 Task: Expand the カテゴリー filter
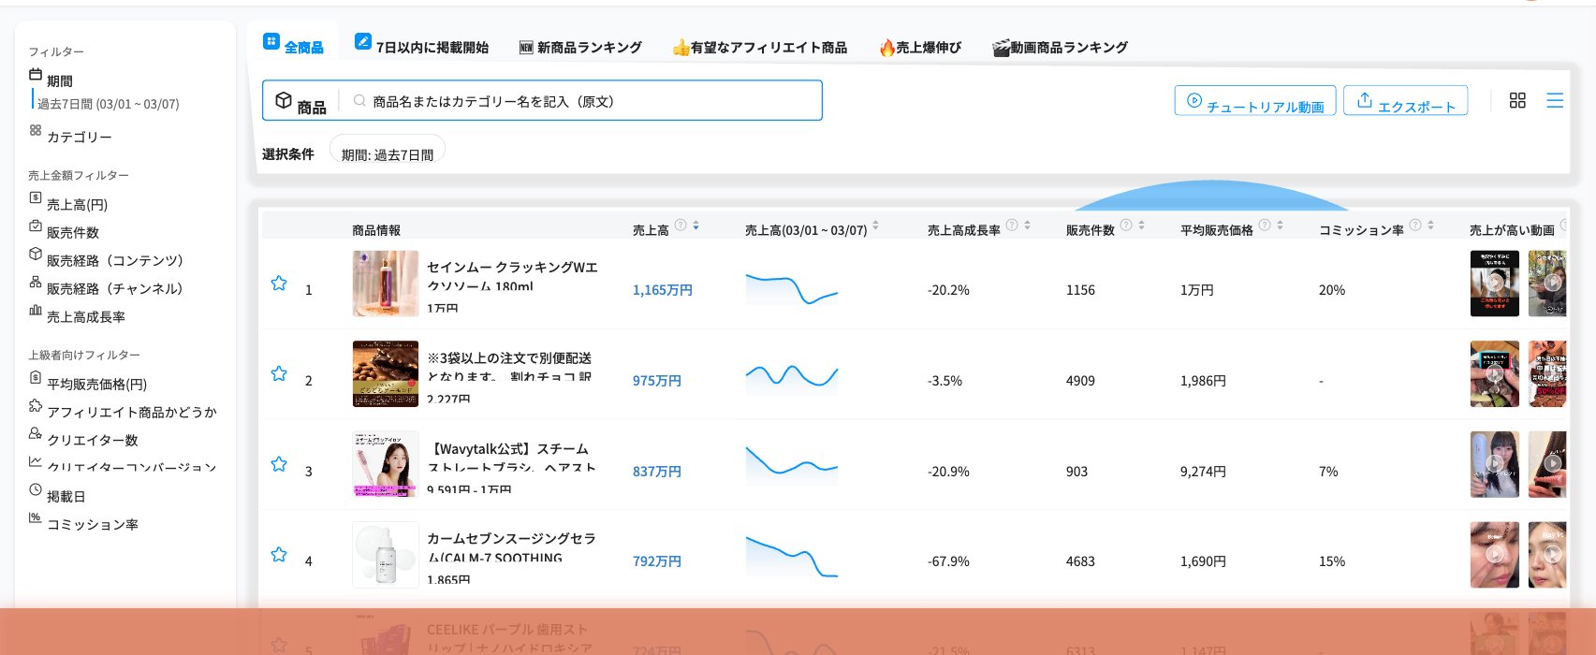pos(79,137)
